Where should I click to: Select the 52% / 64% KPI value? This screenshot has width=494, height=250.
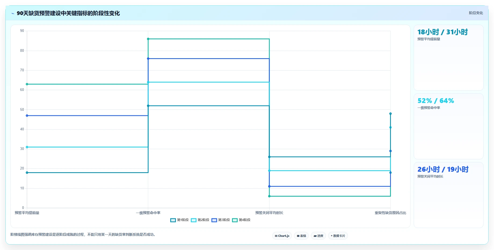click(435, 101)
